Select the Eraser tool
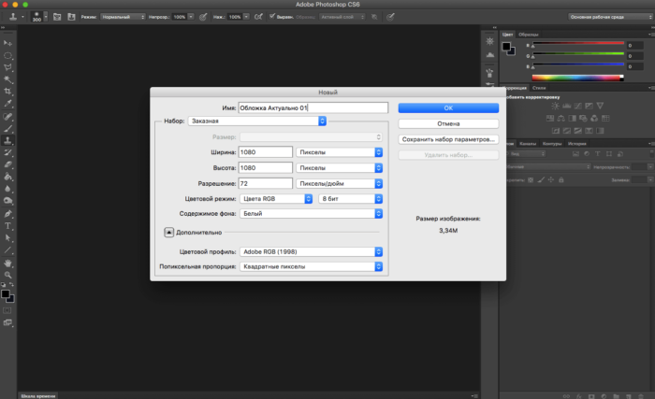The image size is (655, 399). point(8,164)
